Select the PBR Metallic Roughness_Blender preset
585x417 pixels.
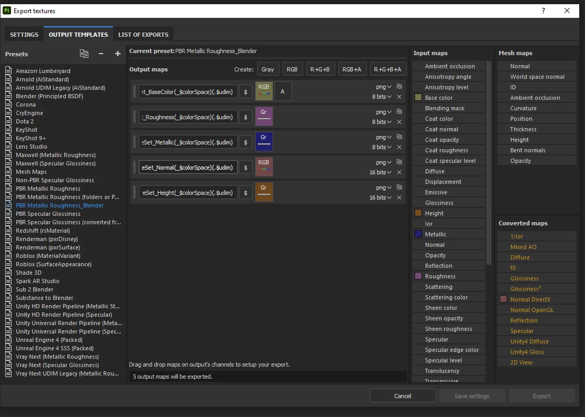59,205
